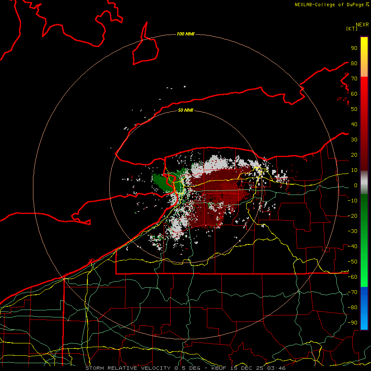This screenshot has height=371, width=371.
Task: Click the -60 knot scale label
Action: pos(352,277)
